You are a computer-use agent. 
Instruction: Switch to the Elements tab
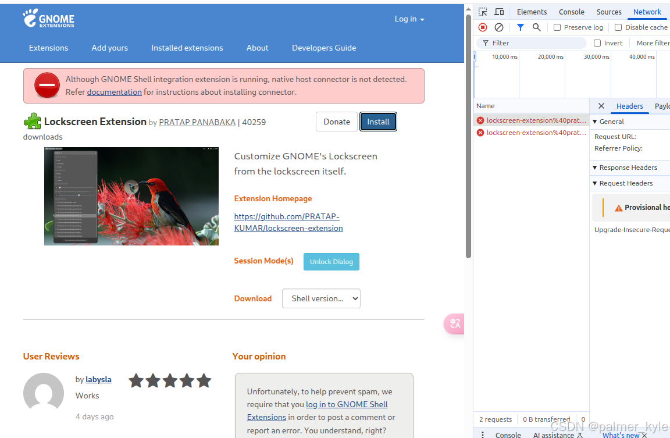tap(532, 12)
